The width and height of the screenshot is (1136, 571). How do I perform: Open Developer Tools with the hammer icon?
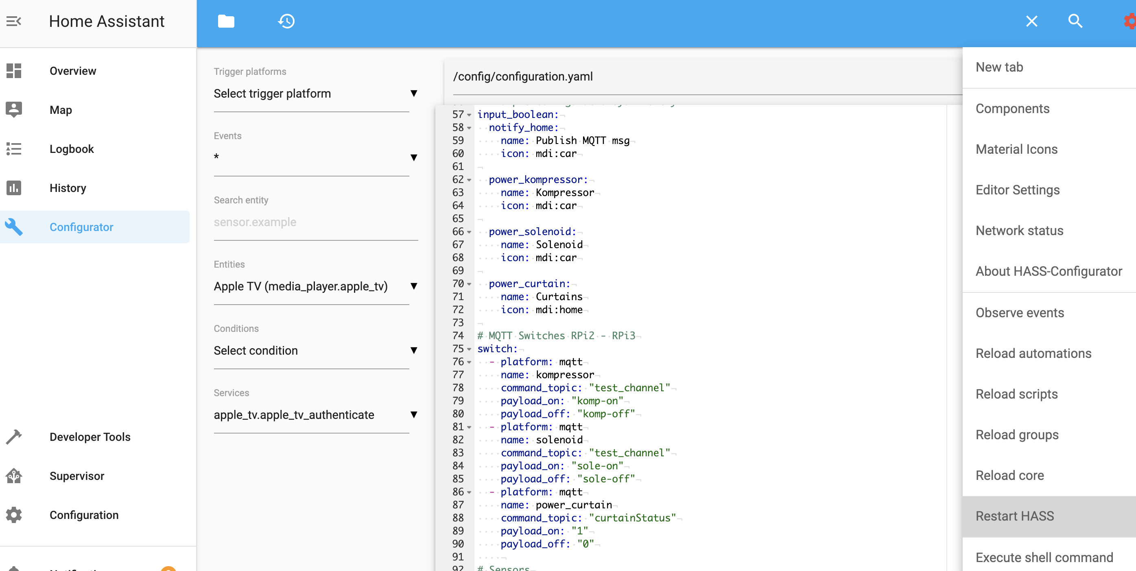[x=90, y=436]
